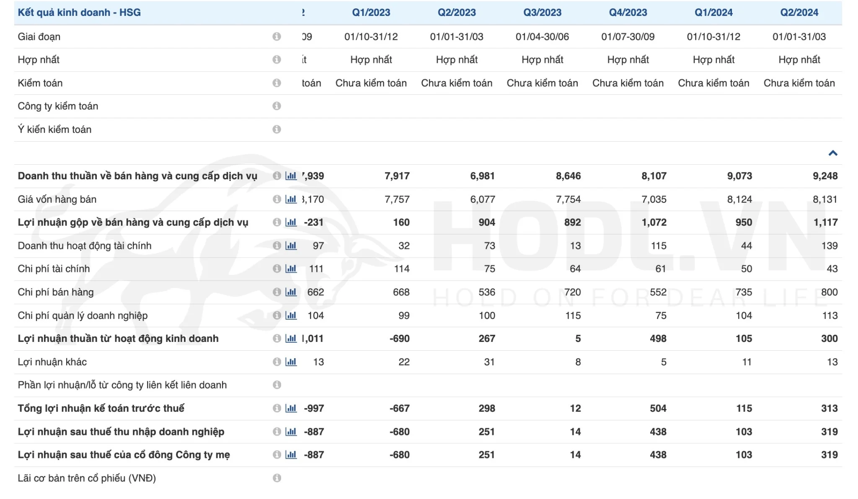Screen dimensions: 858x499
Task: Show chart for Chi phí tài chính
Action: pos(291,269)
